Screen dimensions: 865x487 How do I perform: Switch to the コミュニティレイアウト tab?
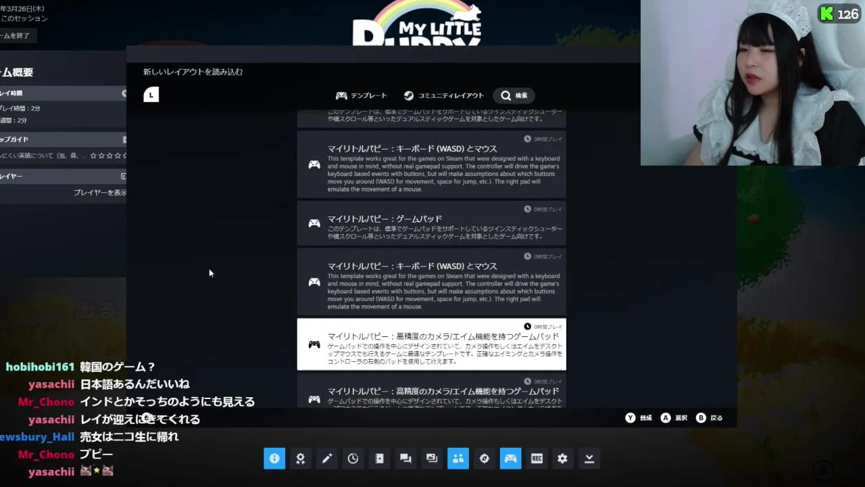click(x=444, y=95)
